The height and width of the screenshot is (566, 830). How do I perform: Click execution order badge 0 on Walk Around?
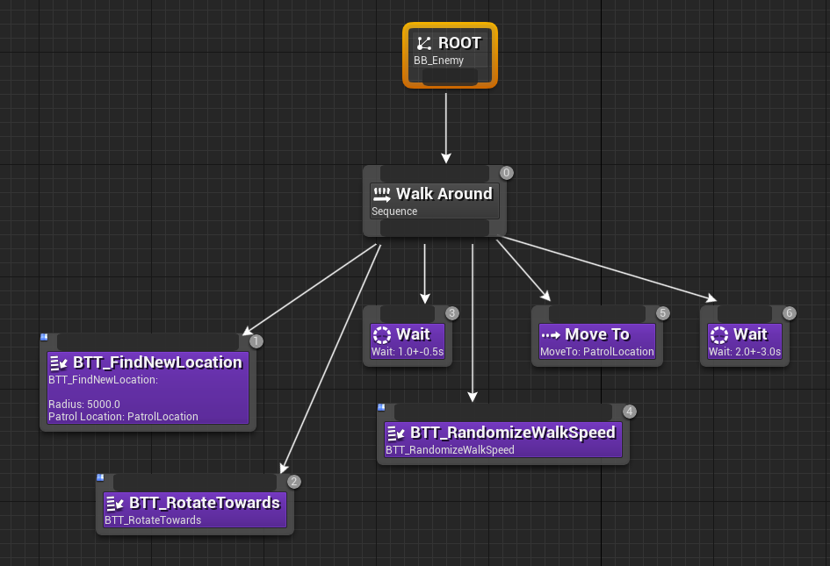pyautogui.click(x=506, y=173)
